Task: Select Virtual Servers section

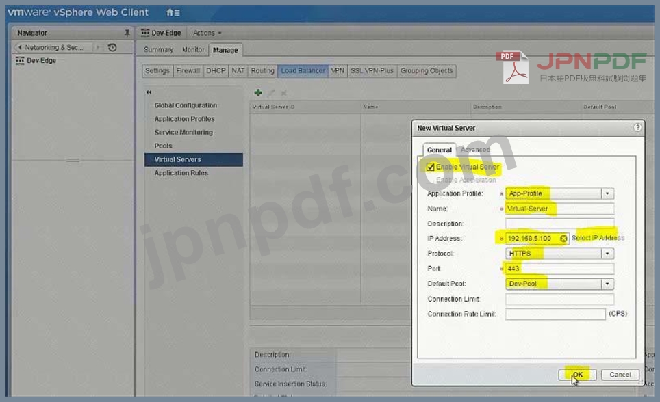Action: [194, 159]
